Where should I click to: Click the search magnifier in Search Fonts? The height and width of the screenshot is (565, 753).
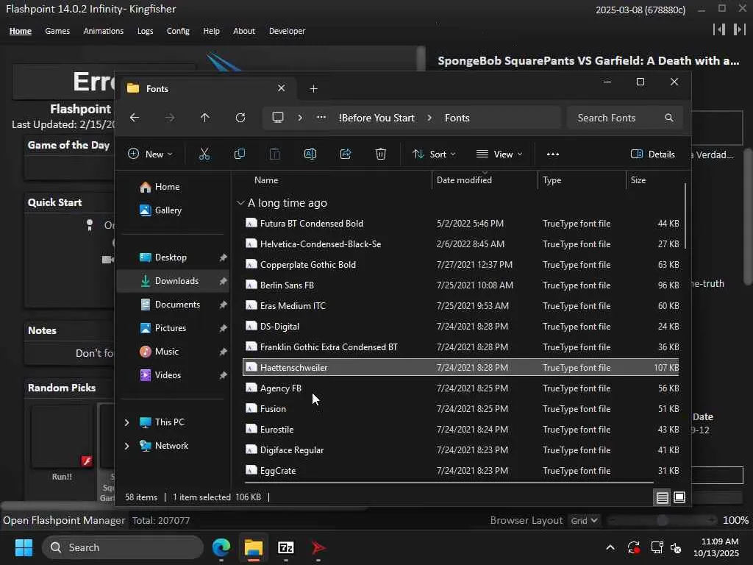click(669, 118)
